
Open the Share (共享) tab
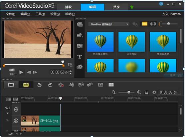116,7
